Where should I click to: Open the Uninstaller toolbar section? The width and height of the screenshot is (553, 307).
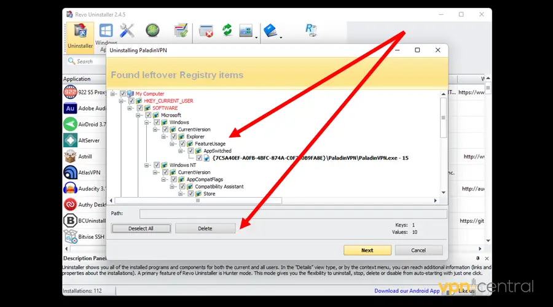point(80,37)
